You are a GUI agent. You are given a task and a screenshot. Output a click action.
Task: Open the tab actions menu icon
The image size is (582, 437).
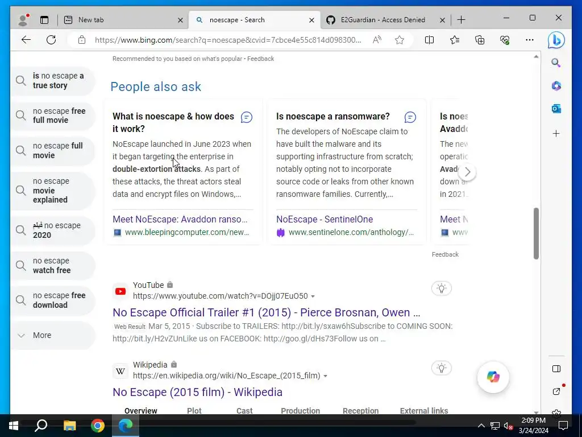click(x=44, y=20)
